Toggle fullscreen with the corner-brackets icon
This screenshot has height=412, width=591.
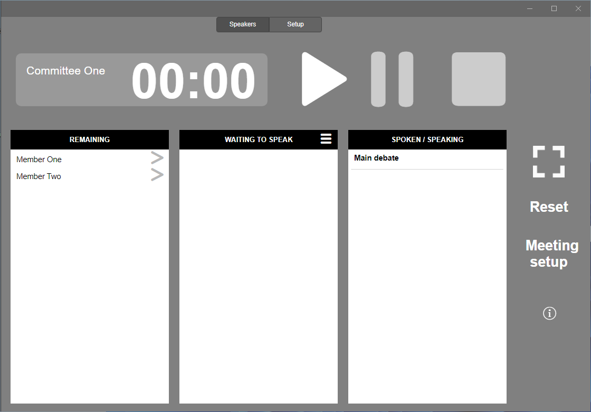[549, 162]
